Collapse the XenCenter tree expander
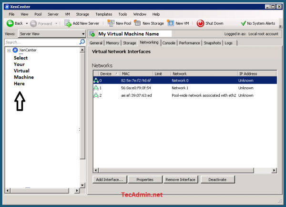This screenshot has width=286, height=207. click(x=9, y=50)
